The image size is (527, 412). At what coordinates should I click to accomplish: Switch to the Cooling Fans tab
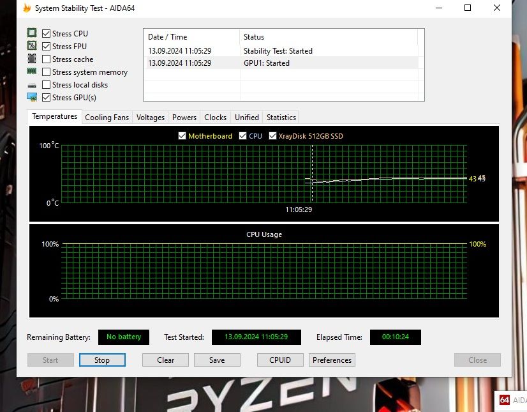pos(107,118)
